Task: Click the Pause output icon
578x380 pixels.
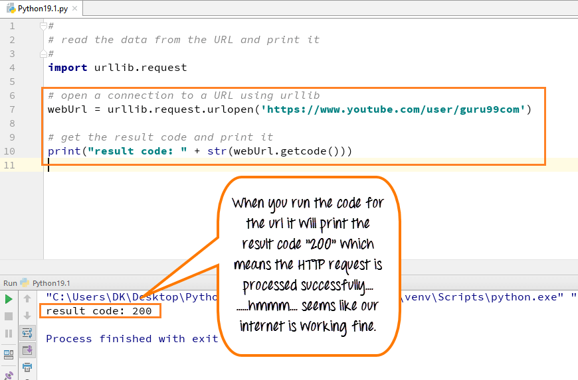Action: (x=9, y=333)
